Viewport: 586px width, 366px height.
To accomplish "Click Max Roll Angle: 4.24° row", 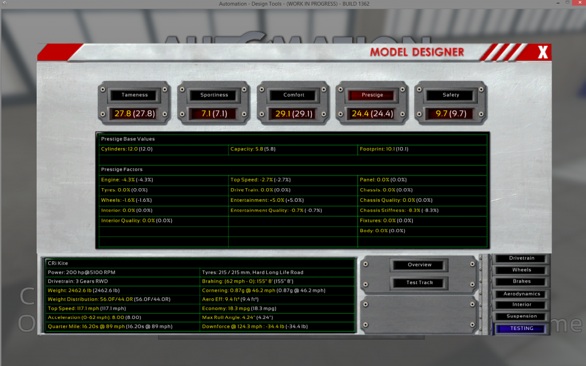I will [x=277, y=317].
